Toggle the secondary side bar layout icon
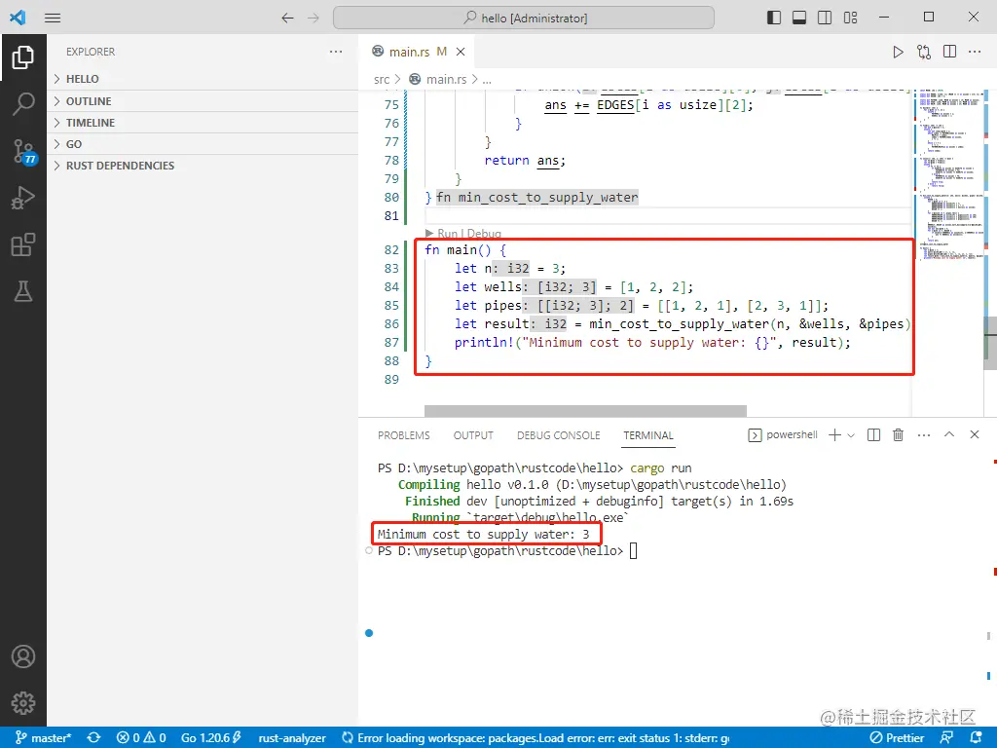This screenshot has height=748, width=997. click(825, 18)
